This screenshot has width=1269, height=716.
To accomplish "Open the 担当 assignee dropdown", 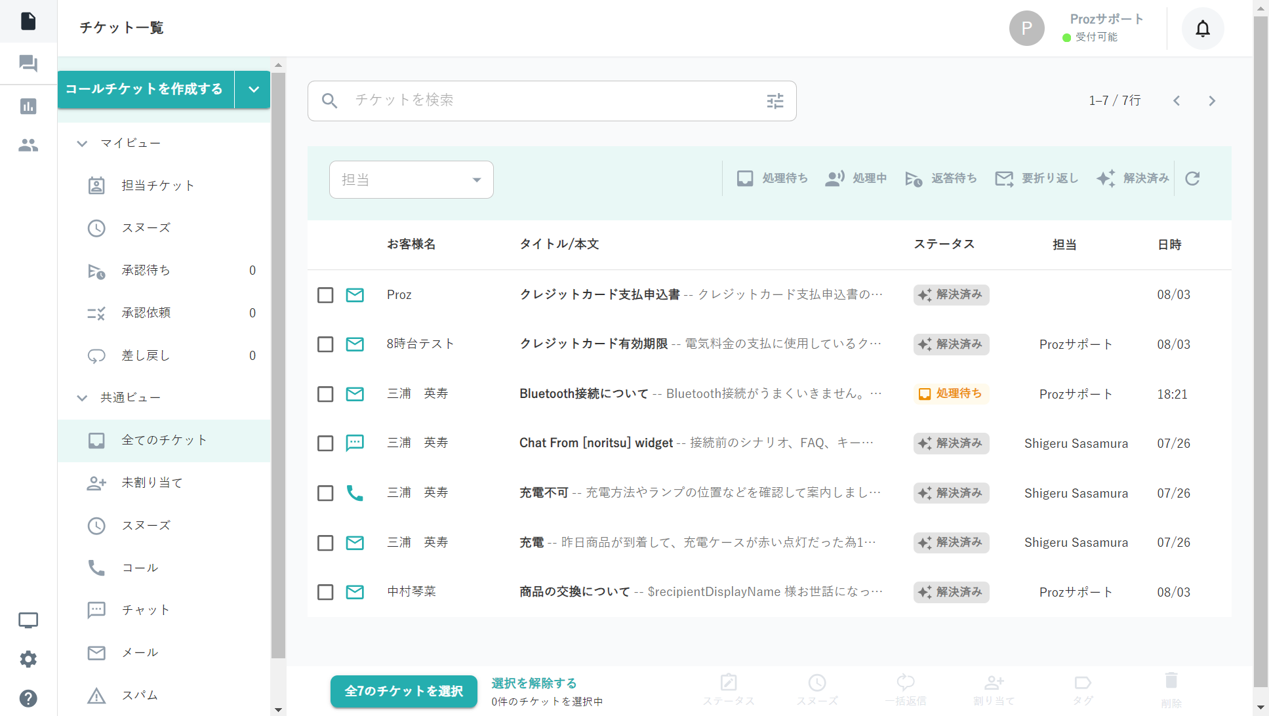I will [411, 180].
